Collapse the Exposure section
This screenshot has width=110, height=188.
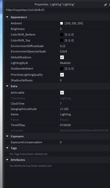point(7,136)
